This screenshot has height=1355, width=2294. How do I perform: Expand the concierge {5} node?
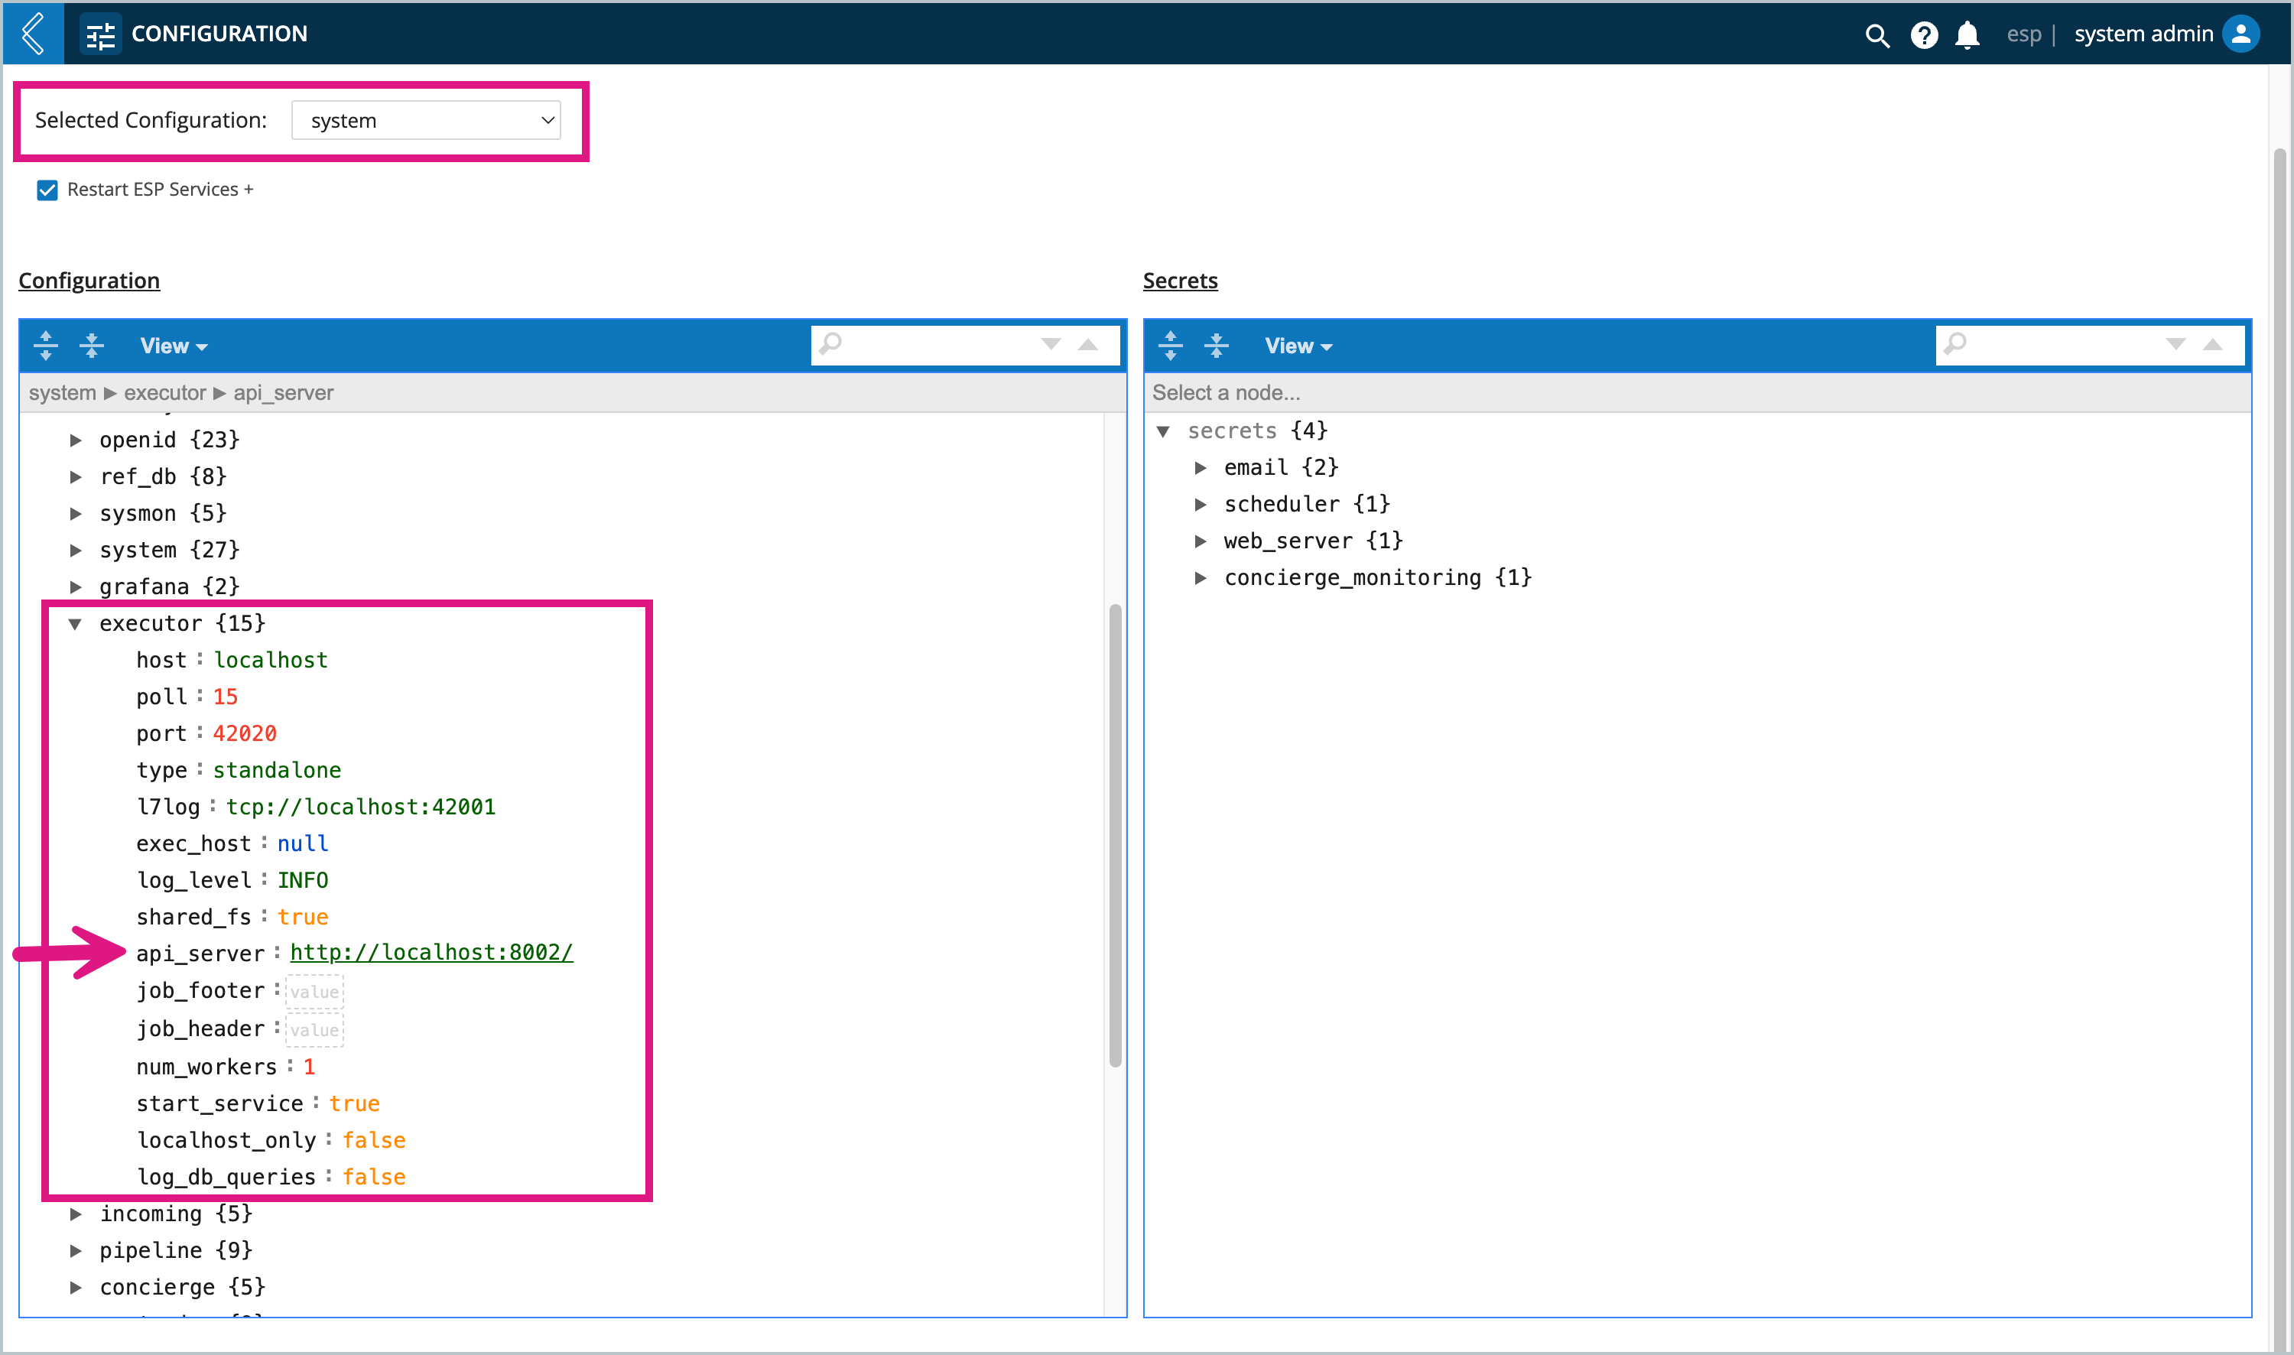click(x=76, y=1288)
